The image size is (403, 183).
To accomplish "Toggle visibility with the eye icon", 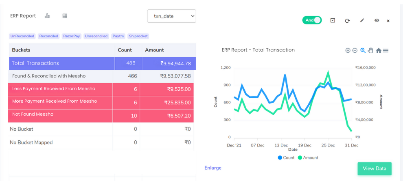I will point(377,21).
